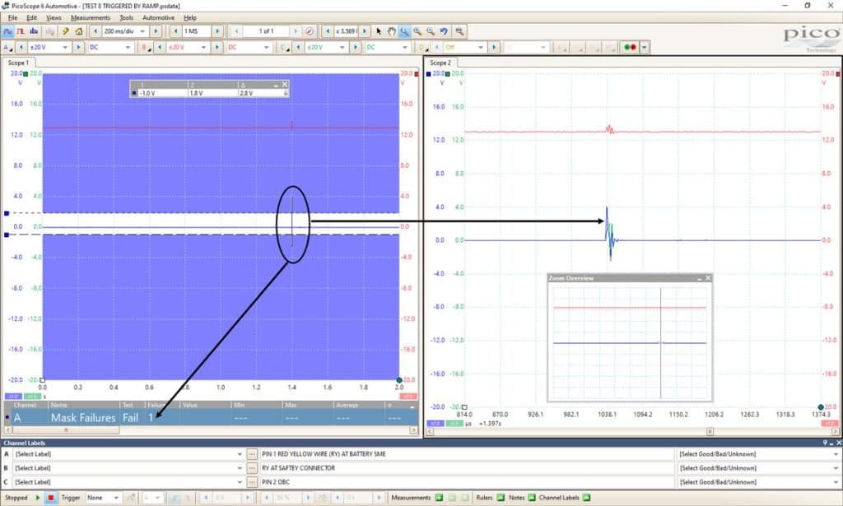Open Channel B options button
Screen dimensions: 843x506
(146, 47)
